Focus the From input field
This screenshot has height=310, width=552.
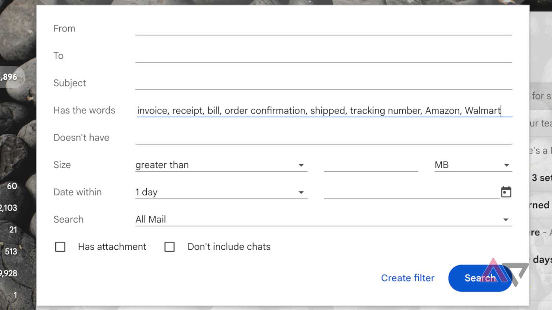(x=324, y=28)
